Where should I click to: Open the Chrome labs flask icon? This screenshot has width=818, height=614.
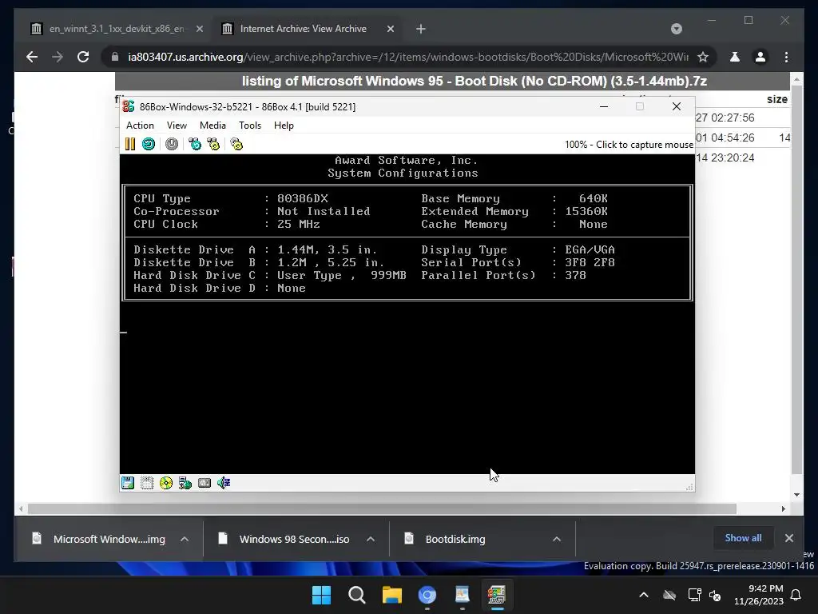[735, 57]
